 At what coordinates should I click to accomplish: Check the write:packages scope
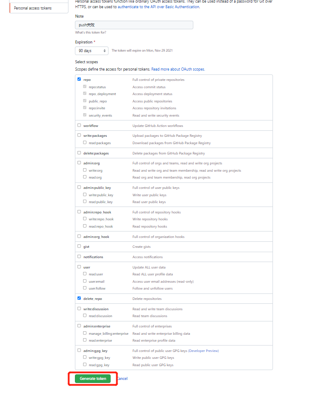tap(79, 136)
